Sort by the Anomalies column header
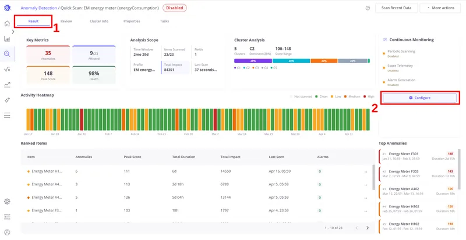The image size is (466, 240). [84, 157]
